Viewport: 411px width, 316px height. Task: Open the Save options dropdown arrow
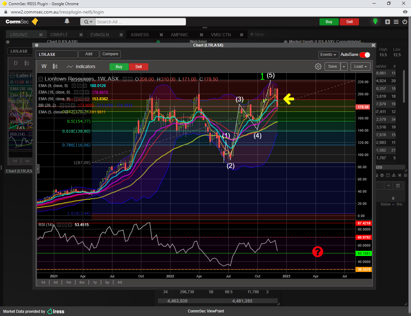tap(344, 66)
